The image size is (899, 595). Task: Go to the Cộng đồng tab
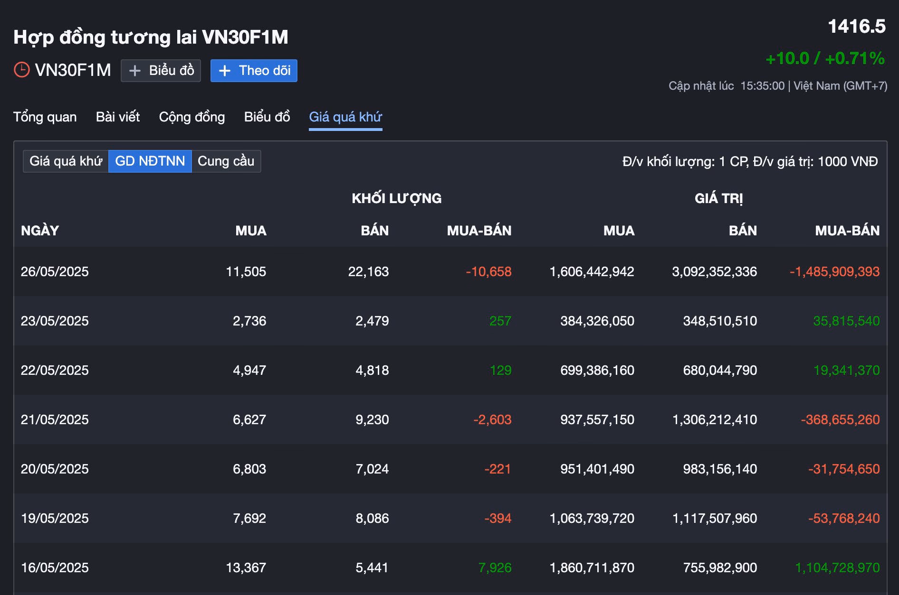coord(191,117)
